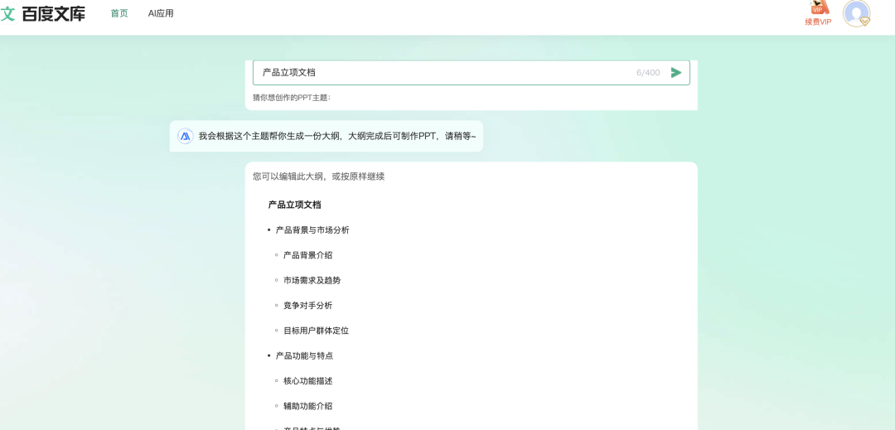Edit outline item 核心功能描述
Image resolution: width=895 pixels, height=430 pixels.
point(307,380)
